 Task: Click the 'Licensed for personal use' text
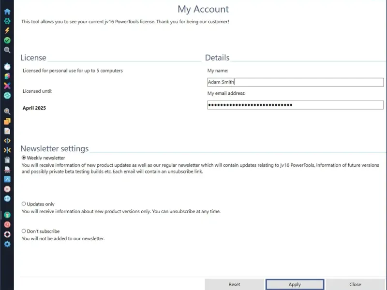pyautogui.click(x=73, y=71)
